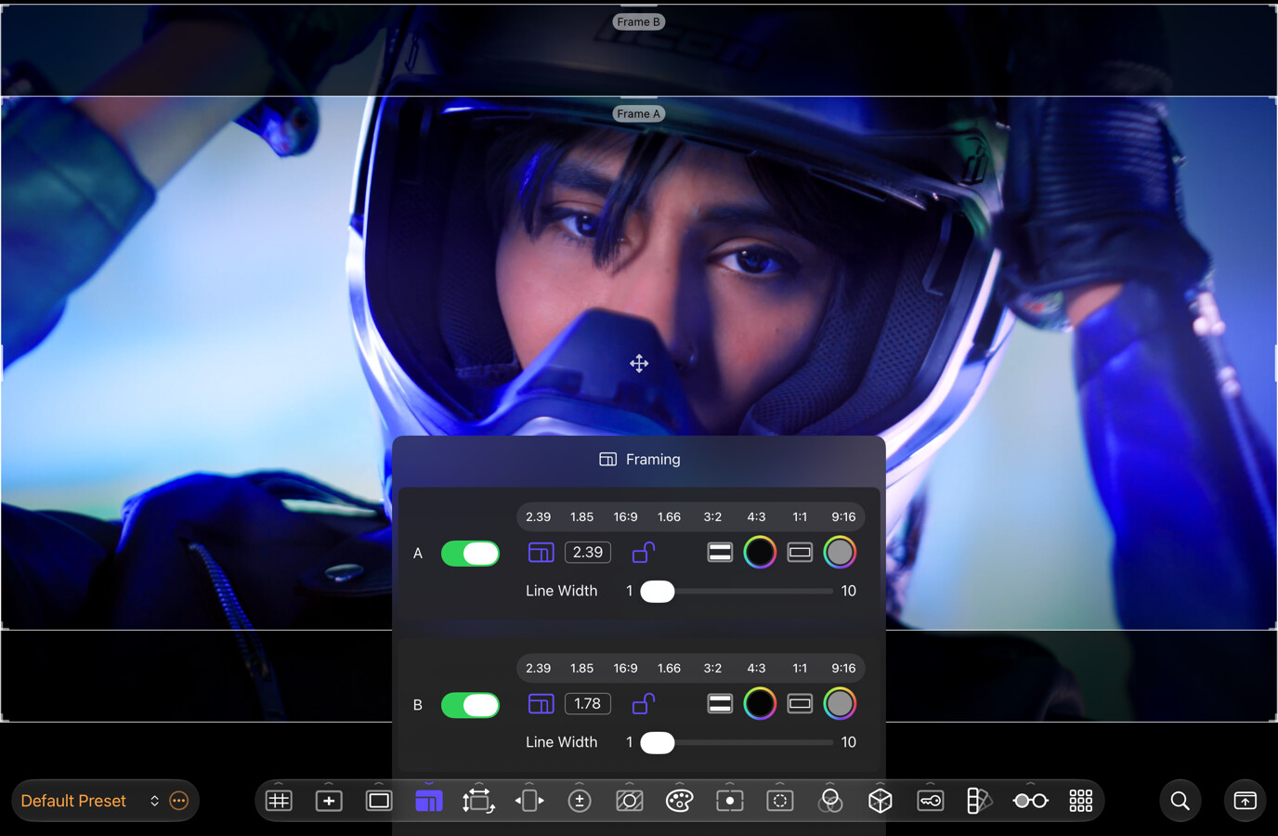Select 16:9 ratio preset for Frame A
Screen dimensions: 1278x836
click(625, 516)
